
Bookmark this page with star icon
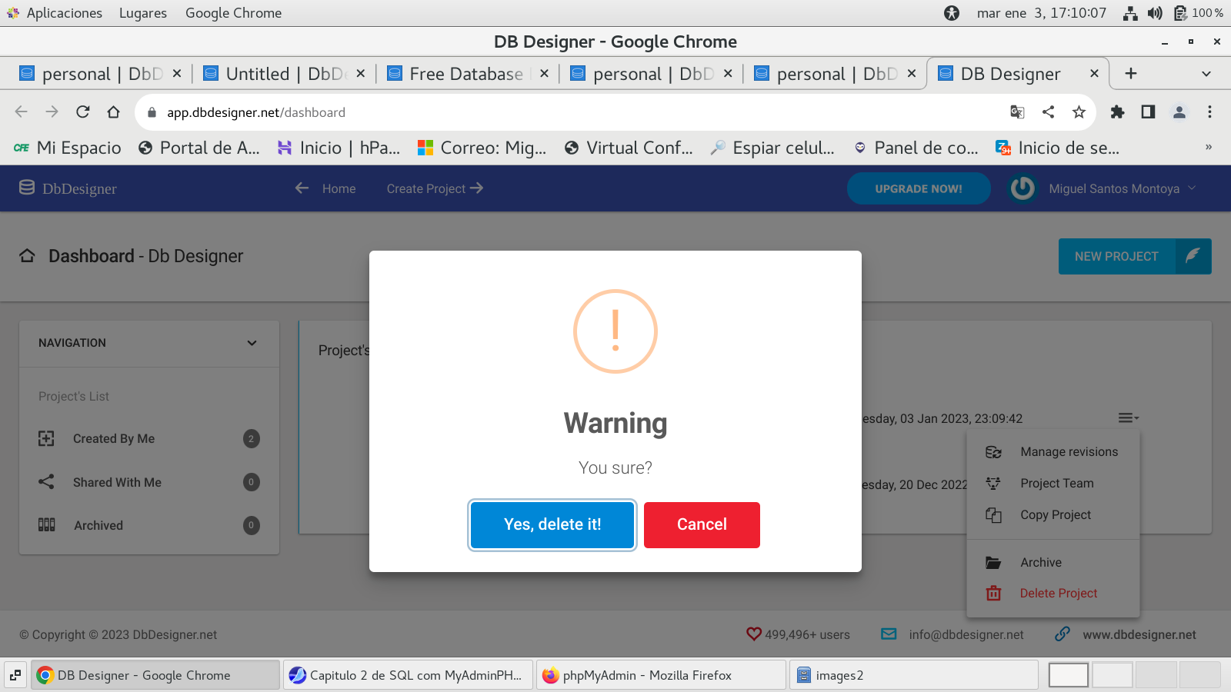(1079, 112)
